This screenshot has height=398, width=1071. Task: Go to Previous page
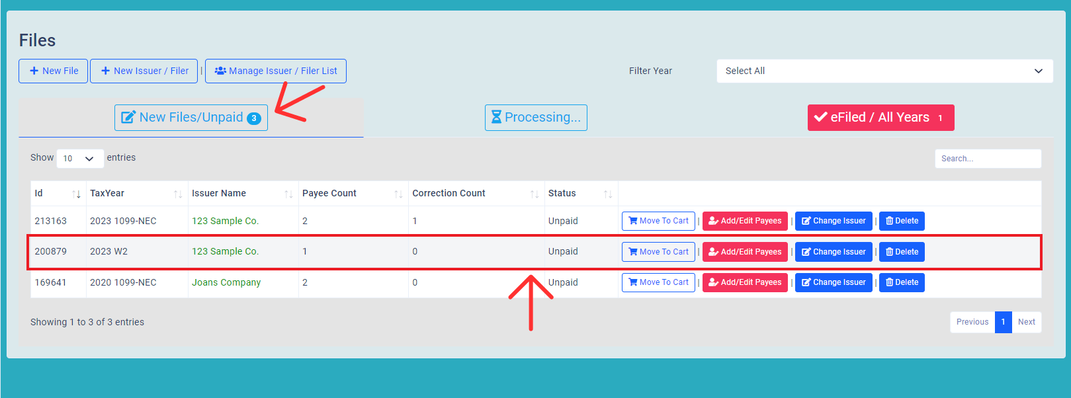(972, 322)
